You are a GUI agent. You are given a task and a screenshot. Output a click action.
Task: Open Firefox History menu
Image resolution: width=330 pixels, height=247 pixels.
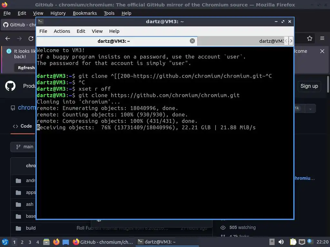[x=58, y=13]
